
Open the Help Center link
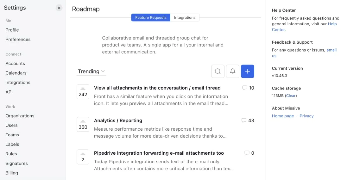click(332, 24)
